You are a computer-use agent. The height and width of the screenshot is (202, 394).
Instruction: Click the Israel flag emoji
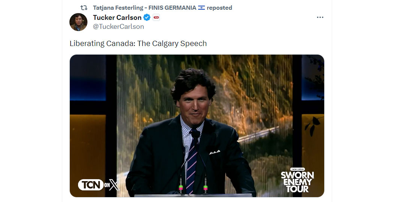pos(202,8)
